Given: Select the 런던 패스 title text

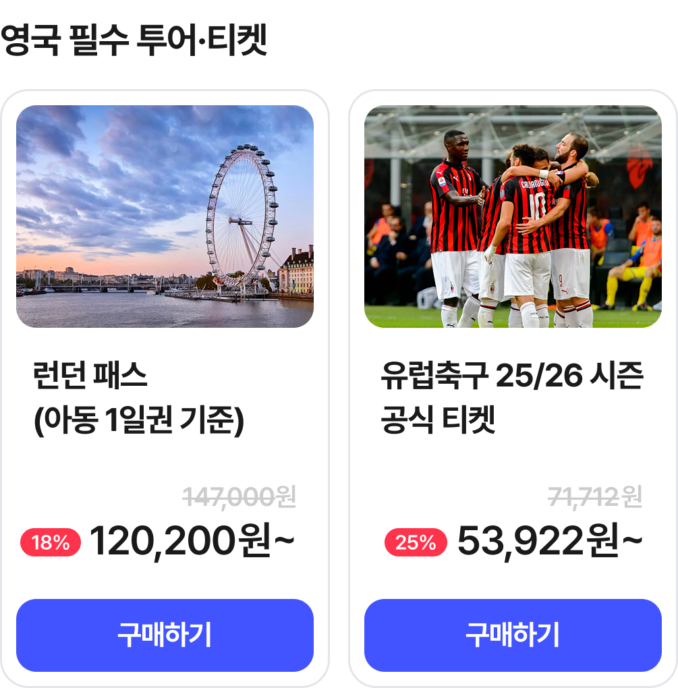Looking at the screenshot, I should tap(90, 376).
